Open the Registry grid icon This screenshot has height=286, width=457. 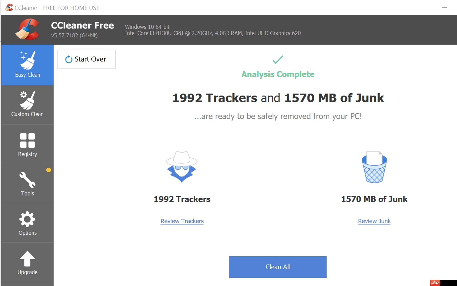(27, 141)
